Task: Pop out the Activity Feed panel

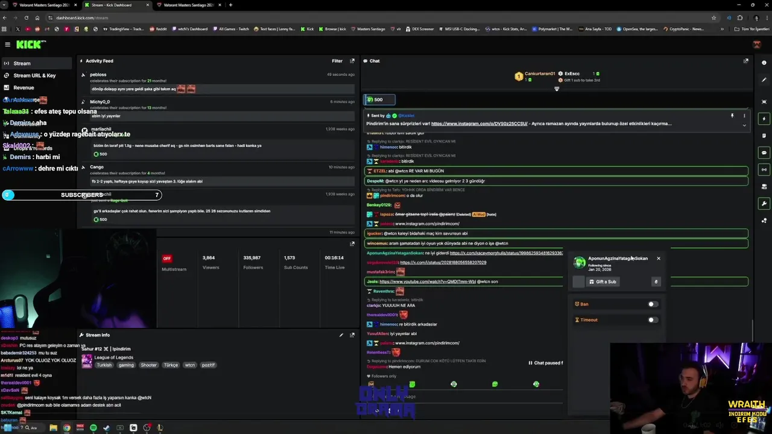Action: (x=352, y=61)
